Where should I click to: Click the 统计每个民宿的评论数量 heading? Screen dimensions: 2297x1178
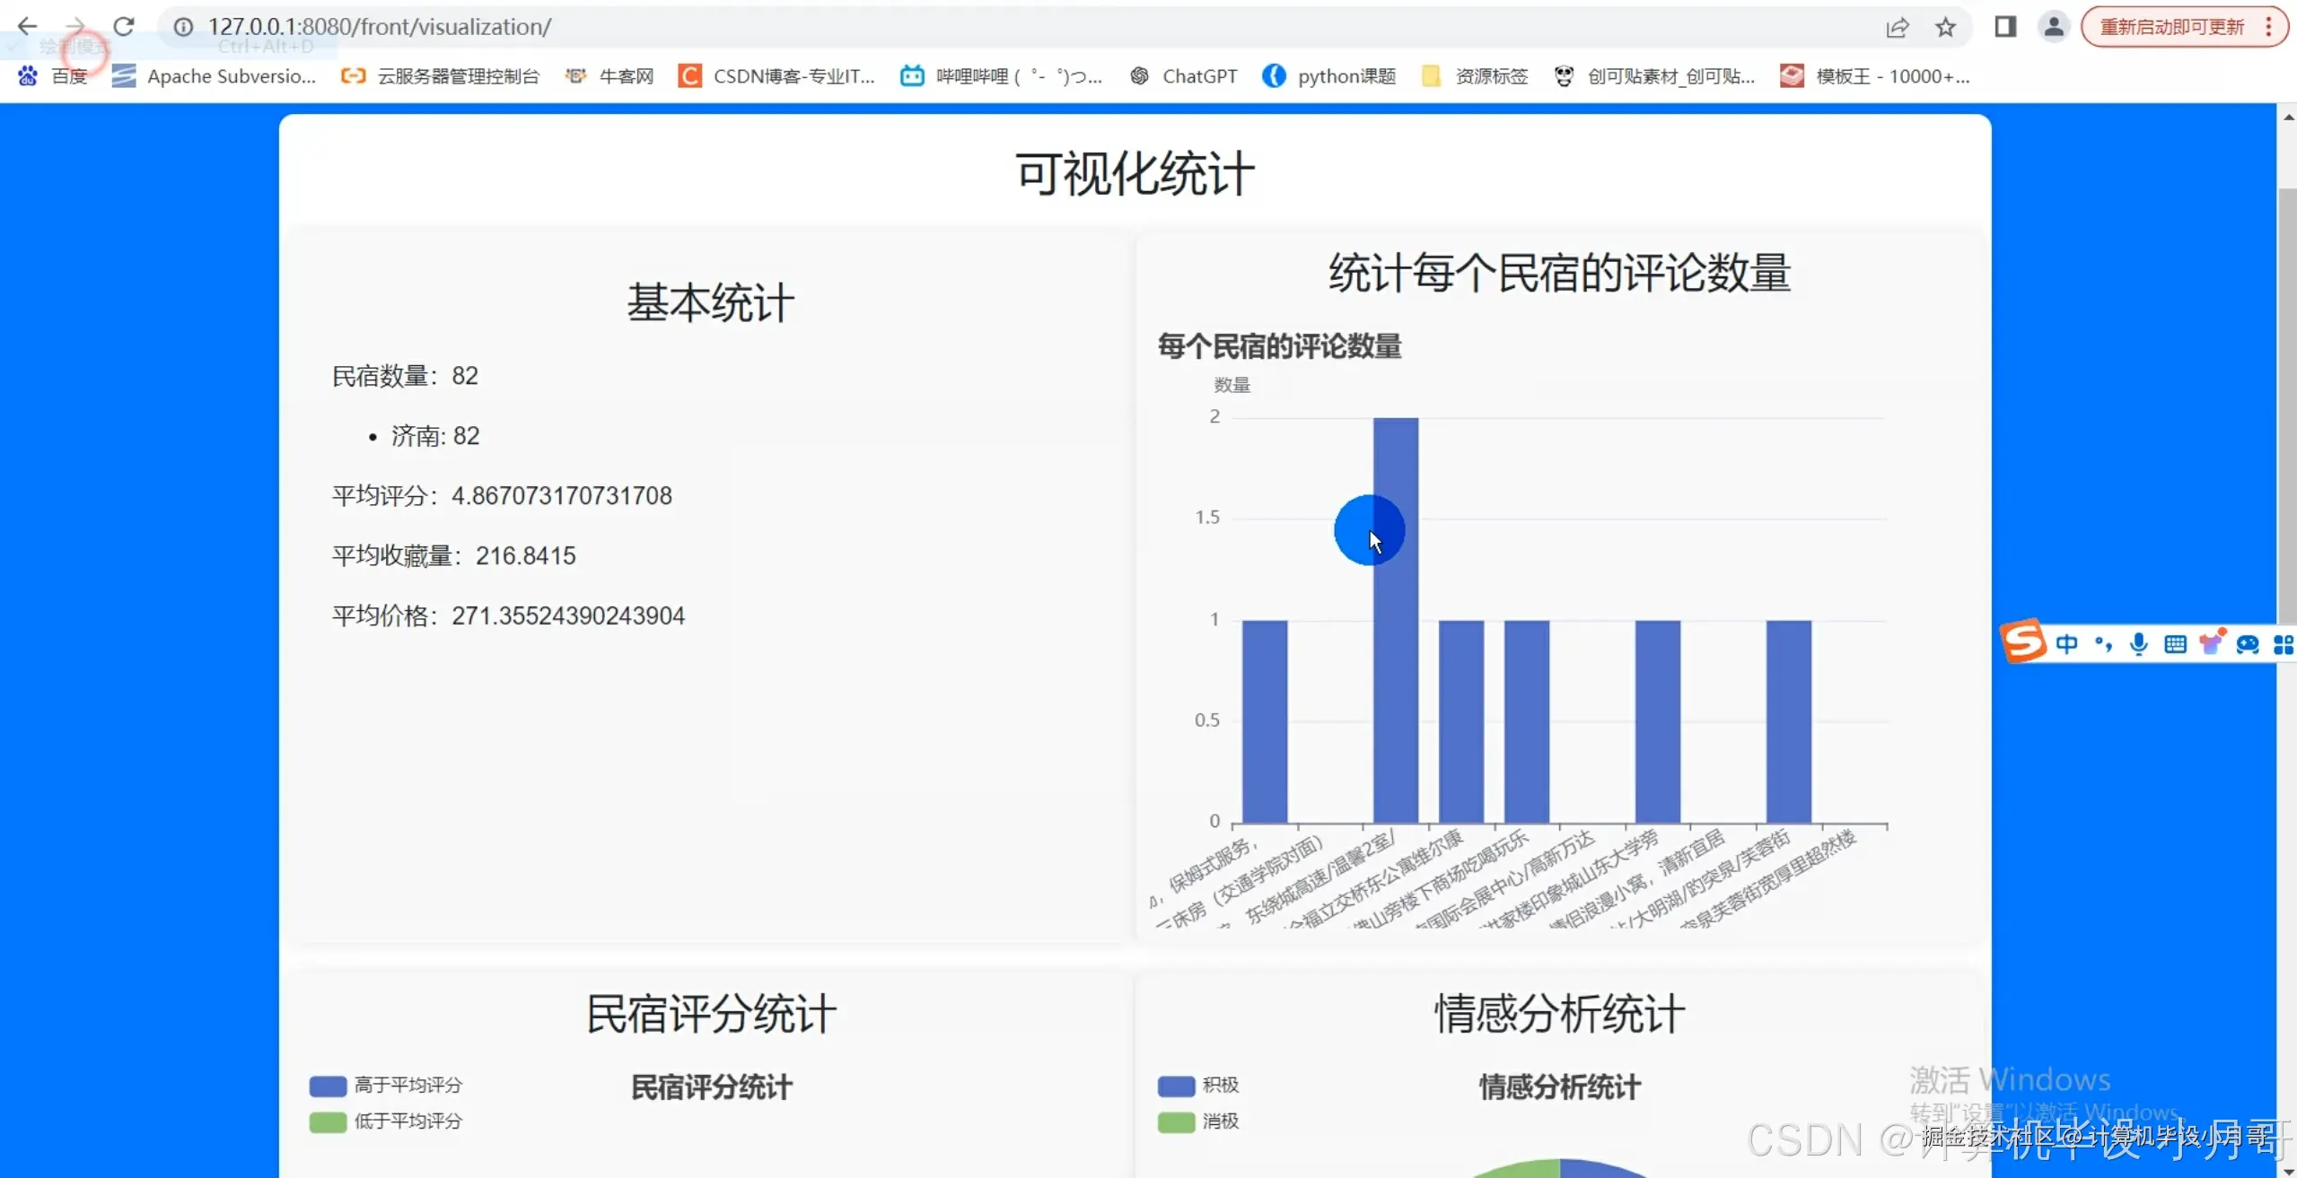1560,273
